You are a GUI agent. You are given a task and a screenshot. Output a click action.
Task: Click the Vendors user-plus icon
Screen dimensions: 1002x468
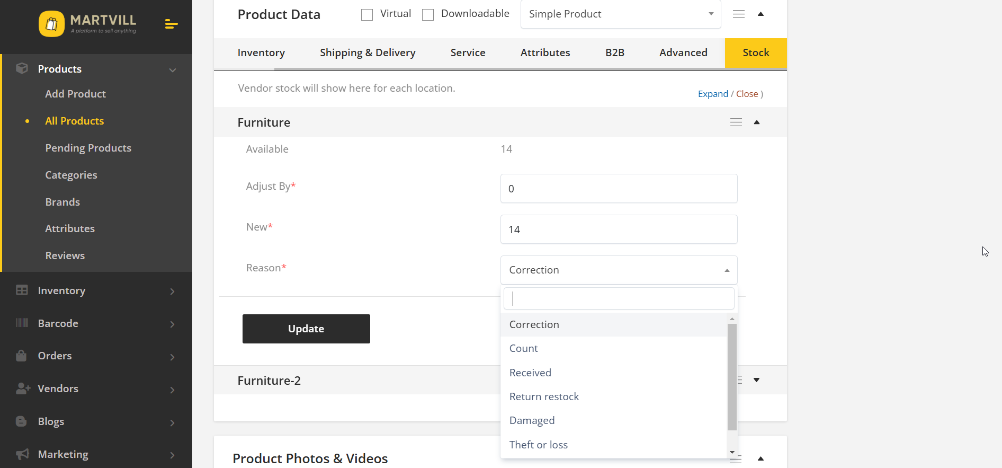(x=23, y=388)
